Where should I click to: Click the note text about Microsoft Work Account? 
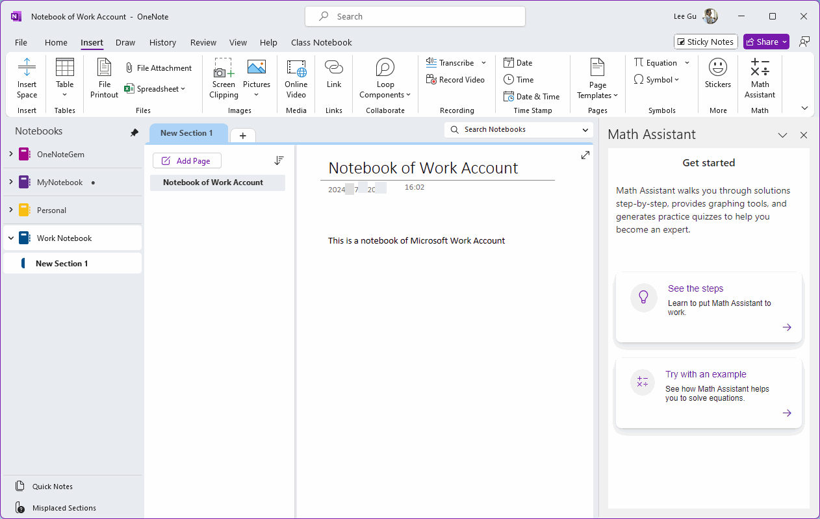click(x=416, y=240)
